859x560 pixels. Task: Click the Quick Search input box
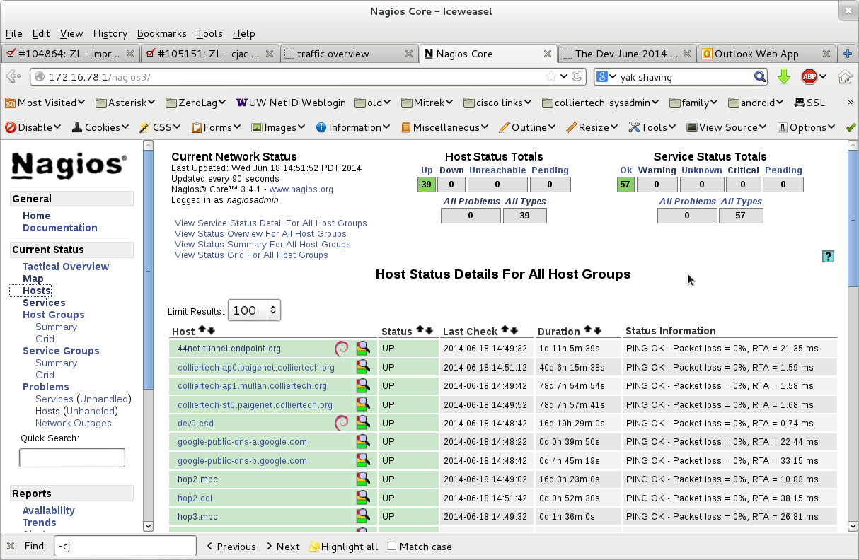[x=72, y=457]
